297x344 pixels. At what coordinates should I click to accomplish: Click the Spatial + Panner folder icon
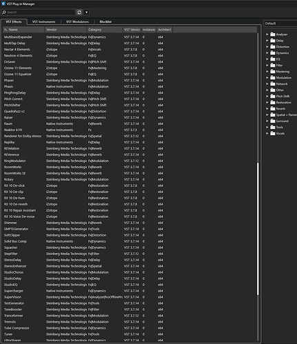[x=273, y=115]
